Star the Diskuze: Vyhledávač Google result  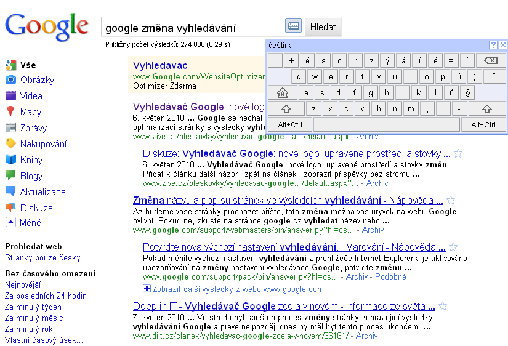(458, 153)
